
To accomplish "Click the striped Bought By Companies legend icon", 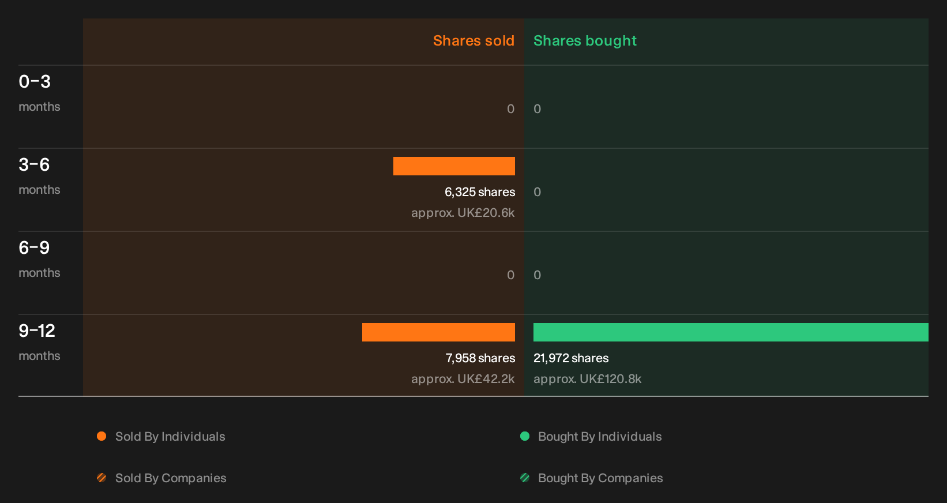I will coord(525,478).
